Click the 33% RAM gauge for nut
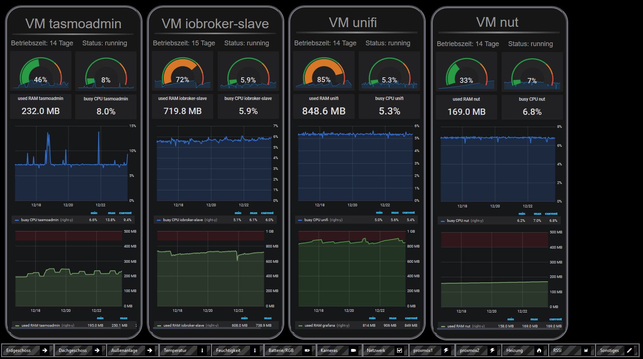The image size is (643, 359). click(466, 72)
